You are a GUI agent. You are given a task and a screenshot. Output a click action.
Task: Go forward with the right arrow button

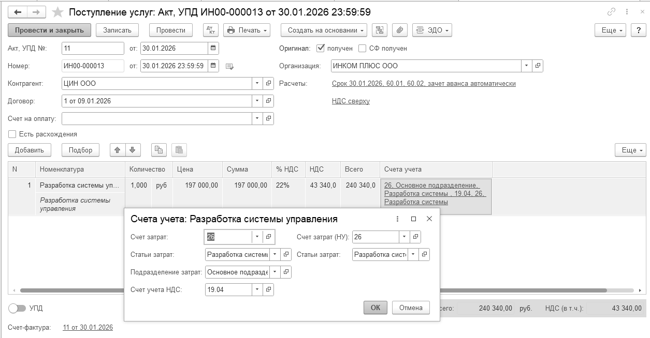click(x=36, y=12)
